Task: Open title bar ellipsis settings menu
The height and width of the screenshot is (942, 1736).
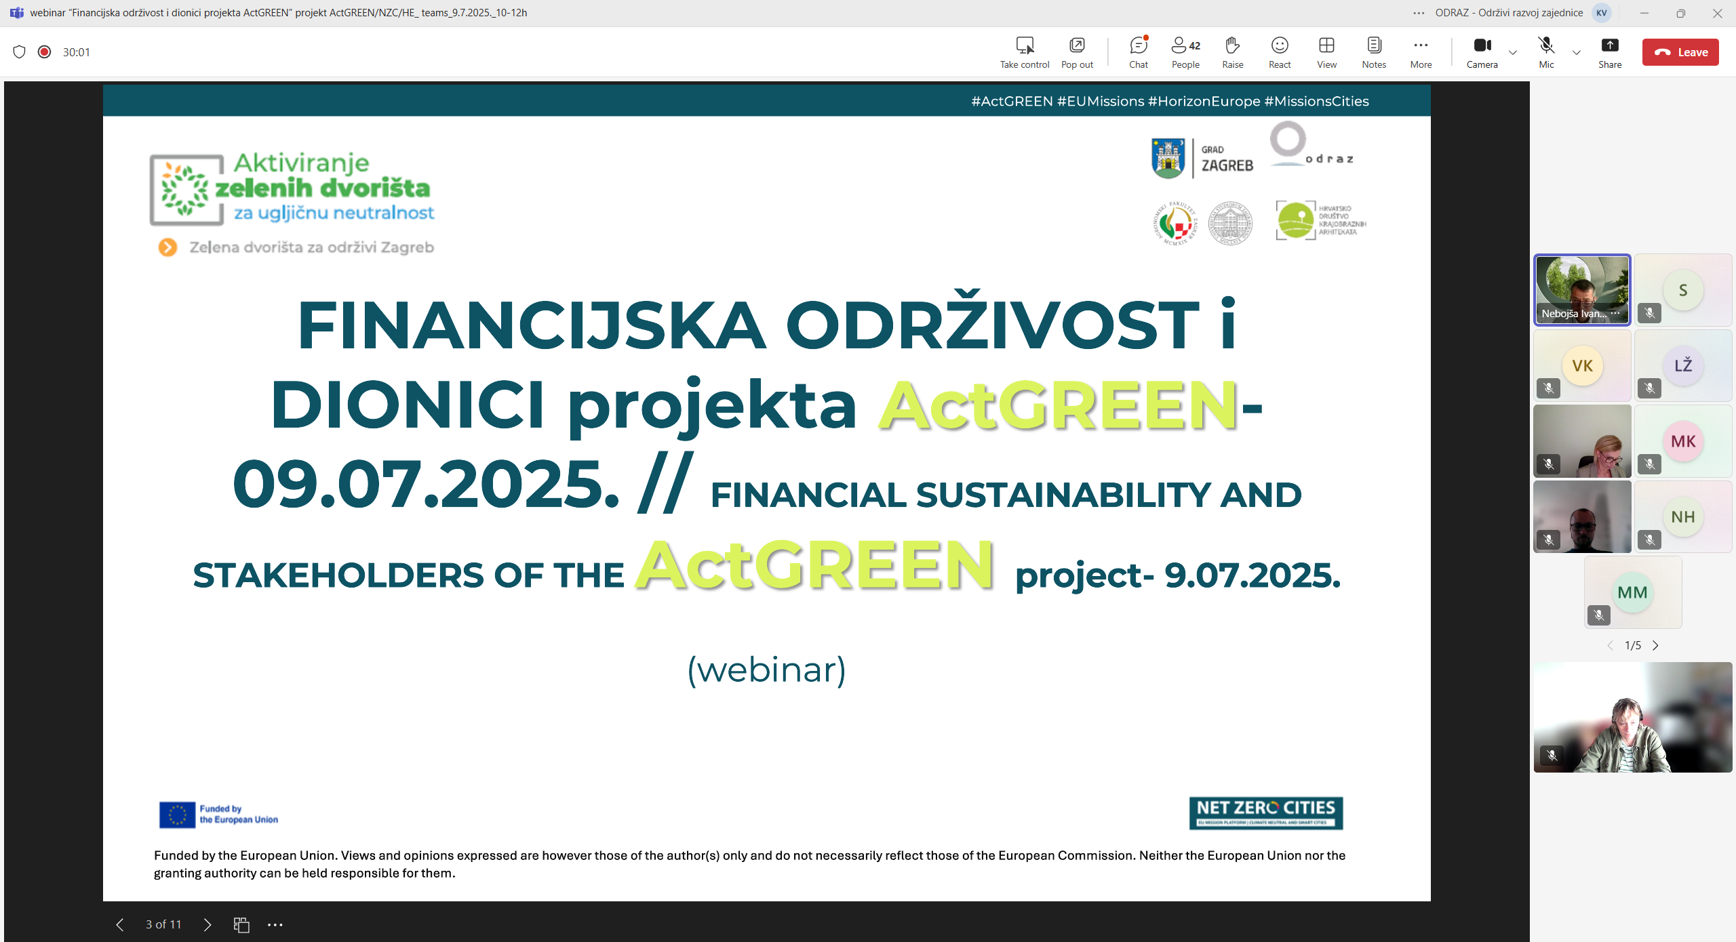Action: tap(1419, 12)
